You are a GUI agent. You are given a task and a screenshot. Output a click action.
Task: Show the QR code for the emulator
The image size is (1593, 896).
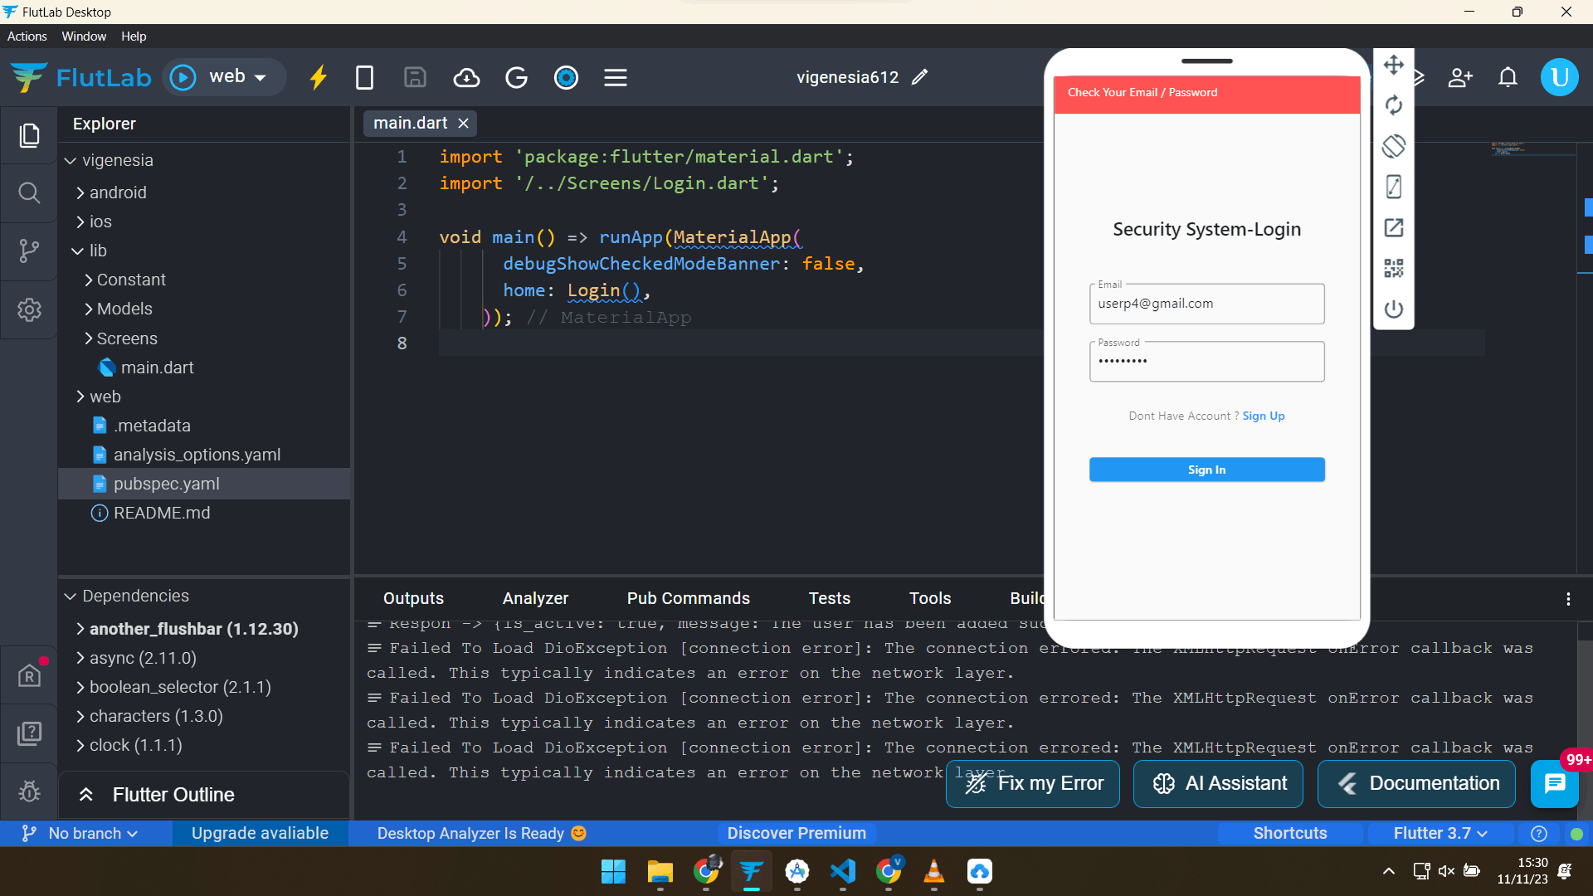1394,268
